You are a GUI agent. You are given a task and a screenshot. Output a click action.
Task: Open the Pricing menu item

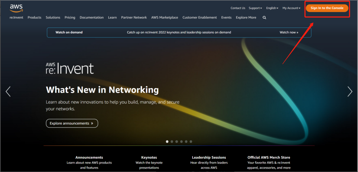[70, 17]
